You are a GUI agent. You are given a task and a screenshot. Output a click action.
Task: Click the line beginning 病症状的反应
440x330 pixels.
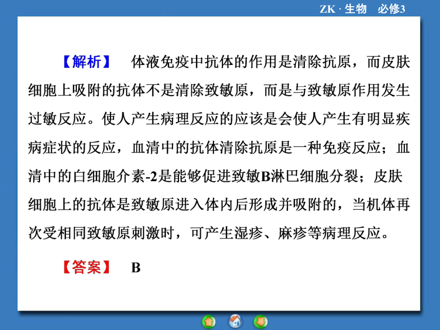pos(219,147)
